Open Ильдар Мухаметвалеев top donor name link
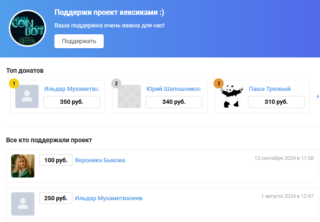The image size is (320, 222). tap(72, 89)
